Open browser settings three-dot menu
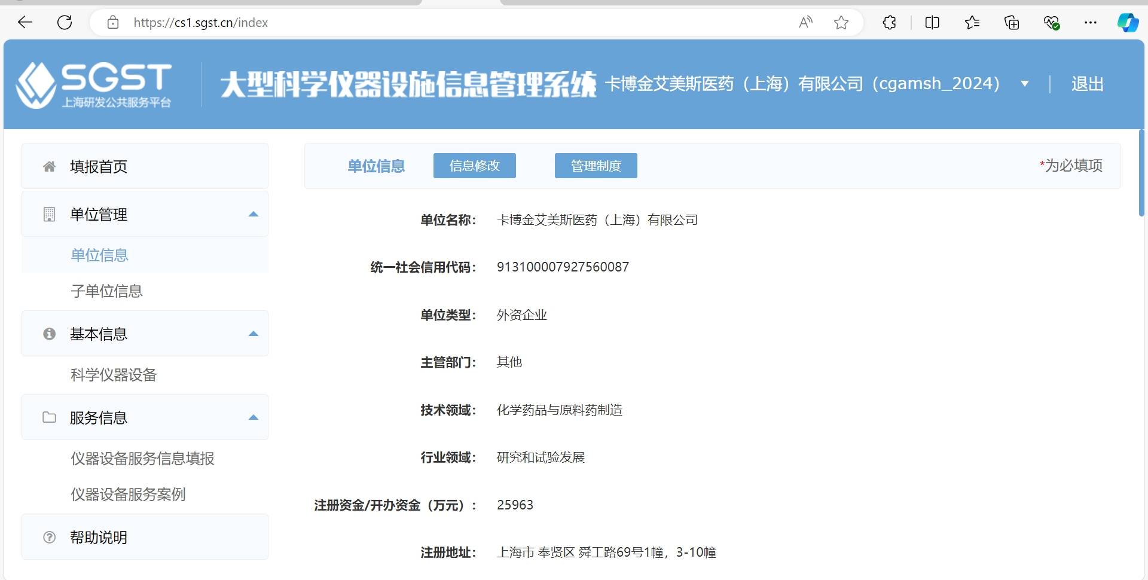 (1090, 23)
